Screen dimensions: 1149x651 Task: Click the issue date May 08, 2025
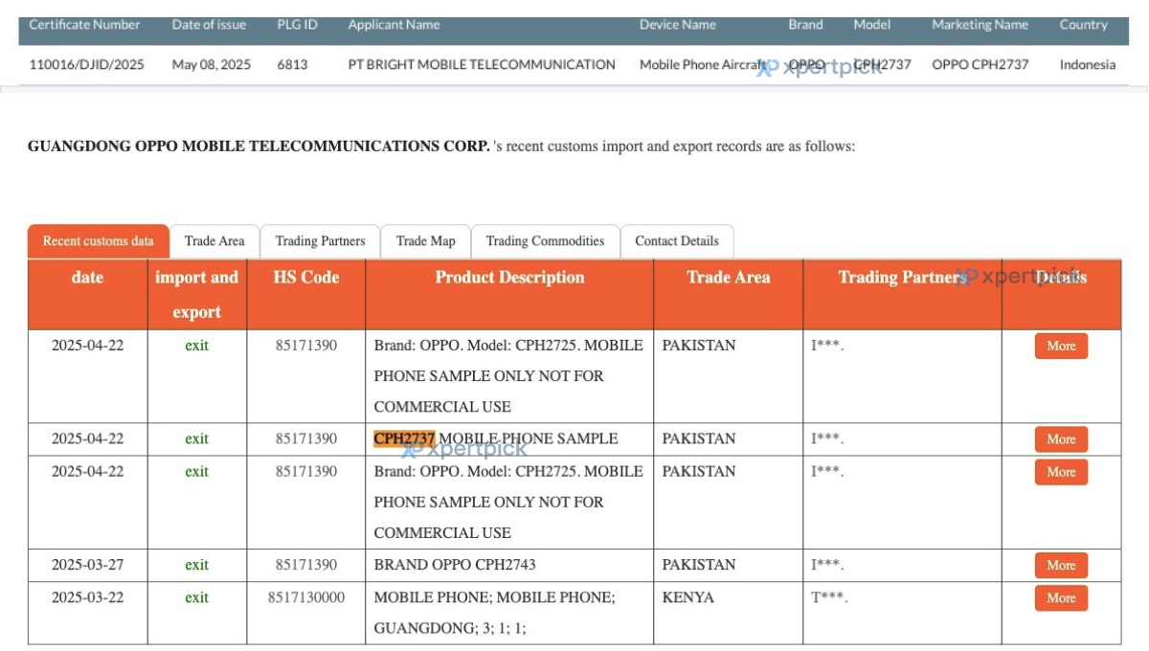coord(211,65)
